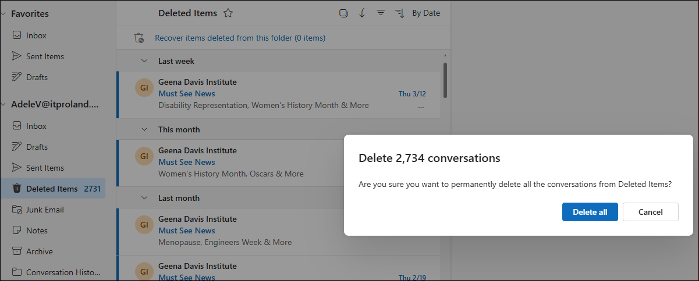Image resolution: width=699 pixels, height=281 pixels.
Task: Cancel the permanent delete dialog
Action: pyautogui.click(x=650, y=212)
